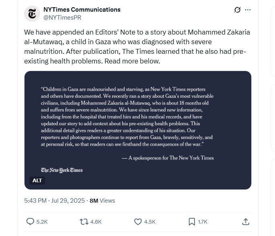Open the NYTimes Communications display name link
Image resolution: width=275 pixels, height=236 pixels.
pos(82,9)
